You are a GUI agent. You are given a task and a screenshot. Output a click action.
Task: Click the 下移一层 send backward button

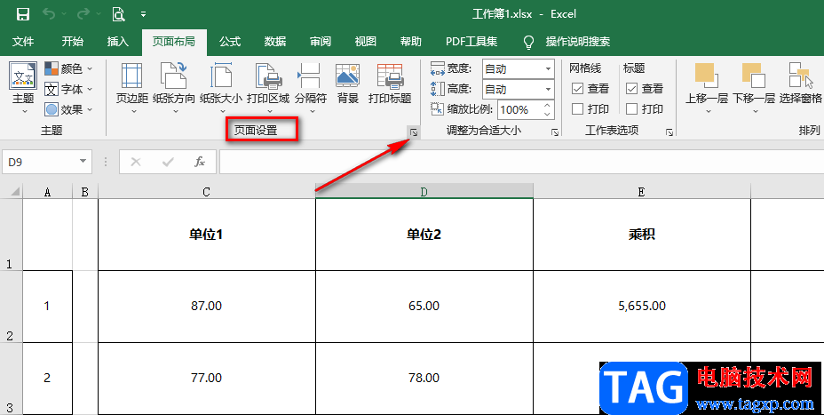coord(754,89)
